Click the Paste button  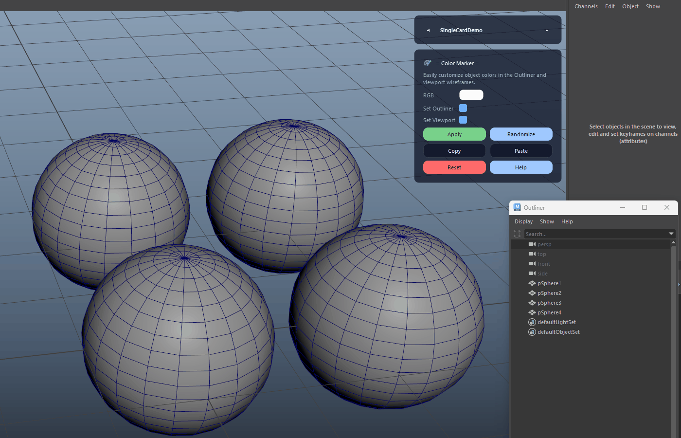coord(521,151)
